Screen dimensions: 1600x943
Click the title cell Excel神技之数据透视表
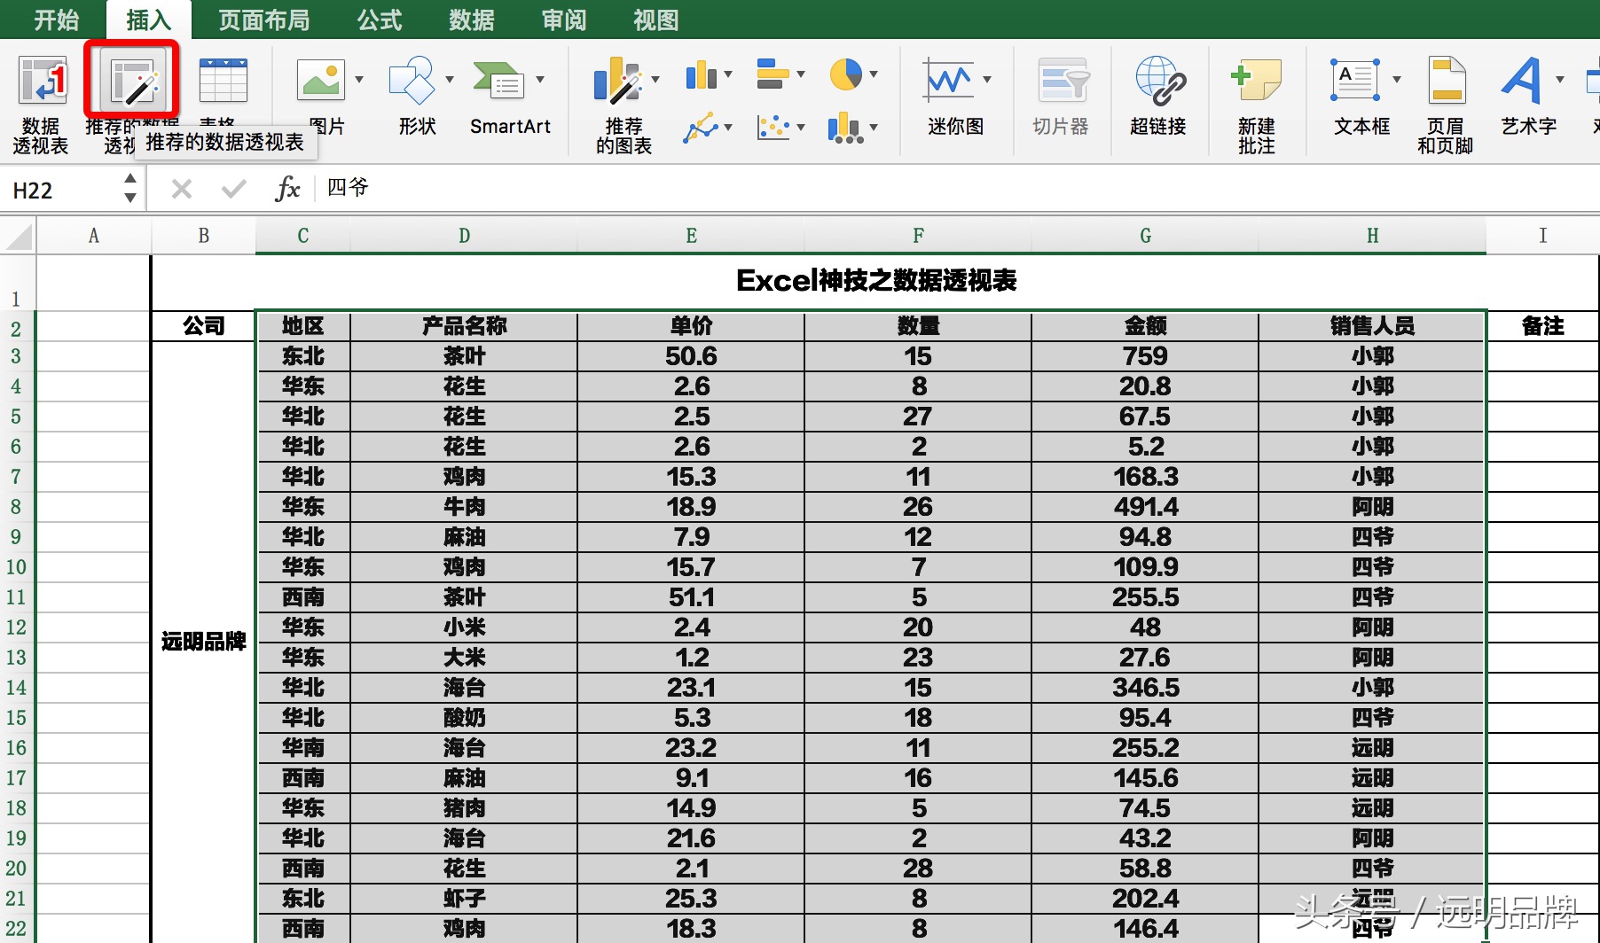pos(876,281)
